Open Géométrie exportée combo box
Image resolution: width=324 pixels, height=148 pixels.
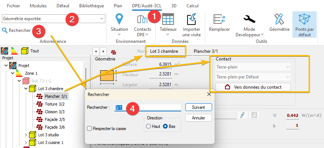(x=54, y=19)
